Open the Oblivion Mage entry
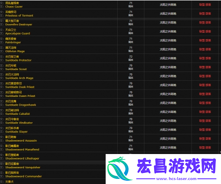The height and width of the screenshot is (184, 221). (x=15, y=51)
